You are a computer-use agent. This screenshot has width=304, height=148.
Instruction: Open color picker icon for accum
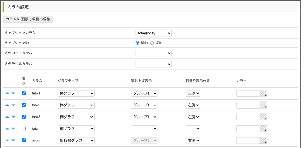[x=263, y=141]
